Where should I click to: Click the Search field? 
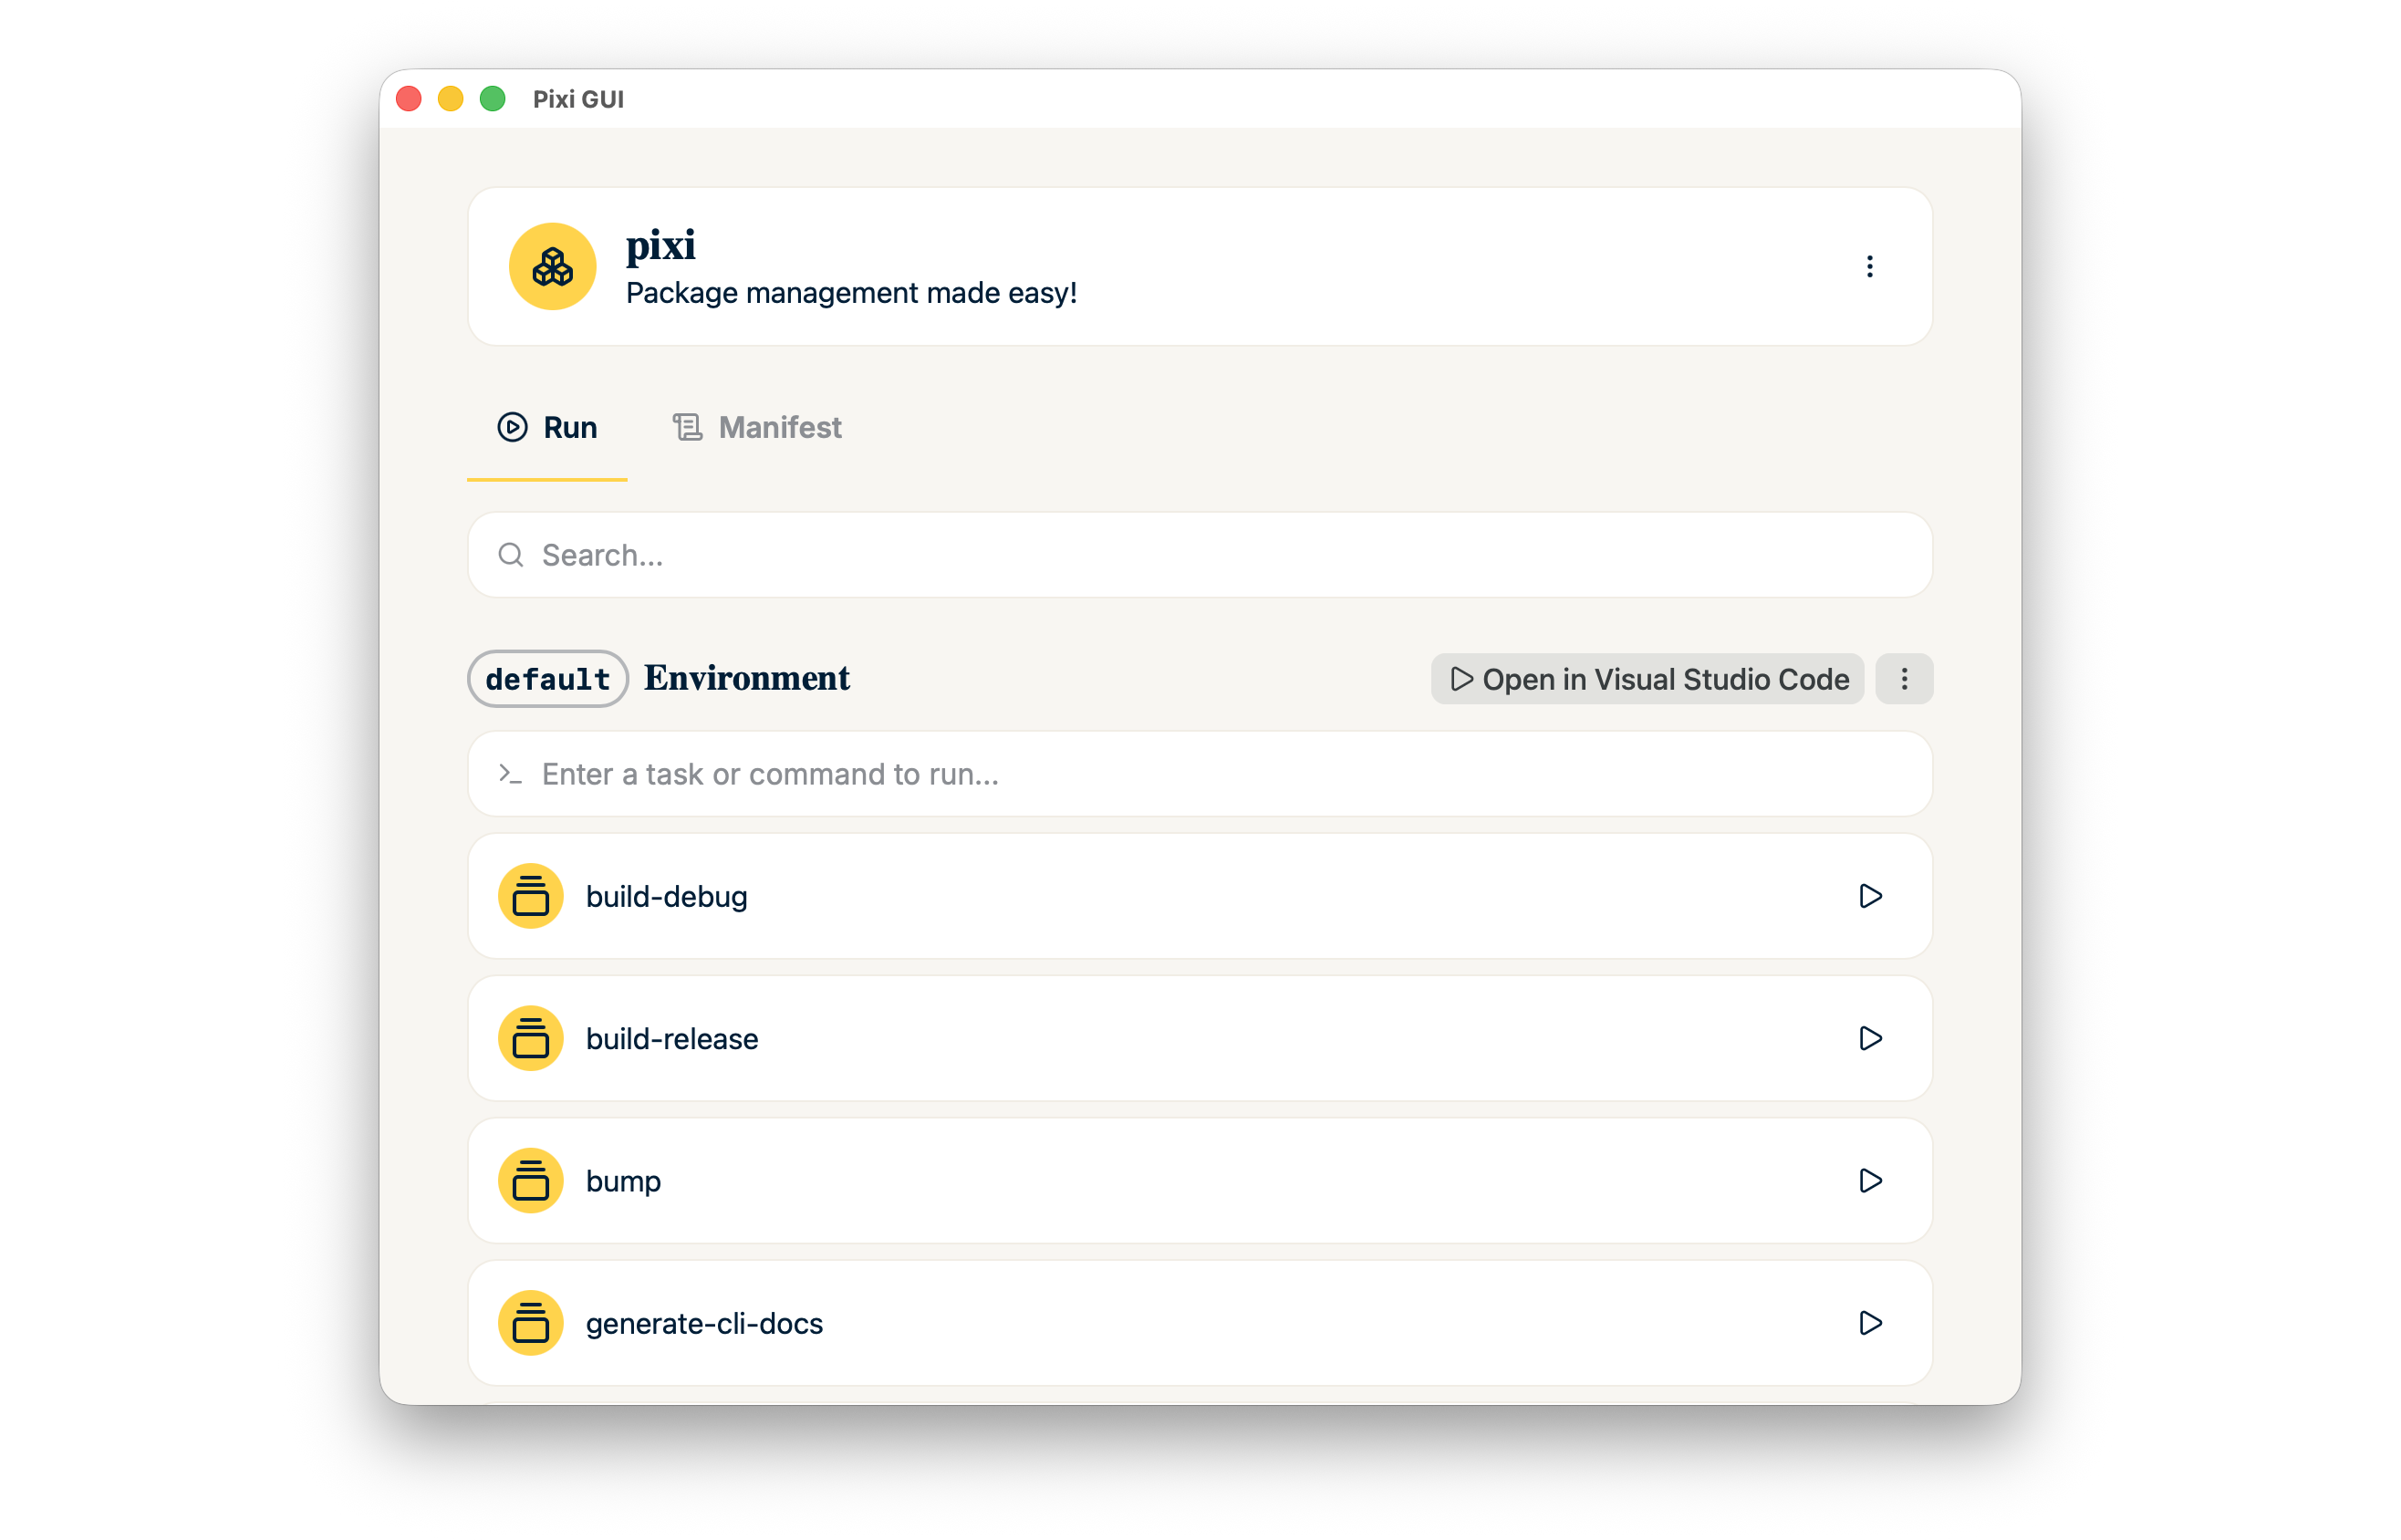click(x=1200, y=555)
